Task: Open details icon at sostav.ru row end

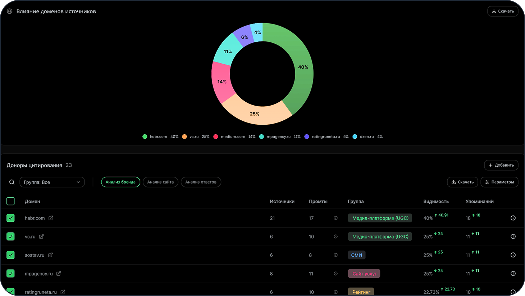Action: [x=513, y=255]
